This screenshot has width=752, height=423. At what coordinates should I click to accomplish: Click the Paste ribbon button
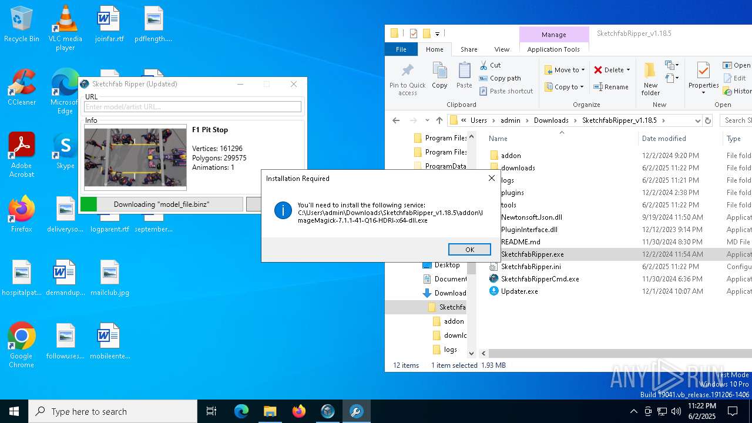(x=464, y=76)
